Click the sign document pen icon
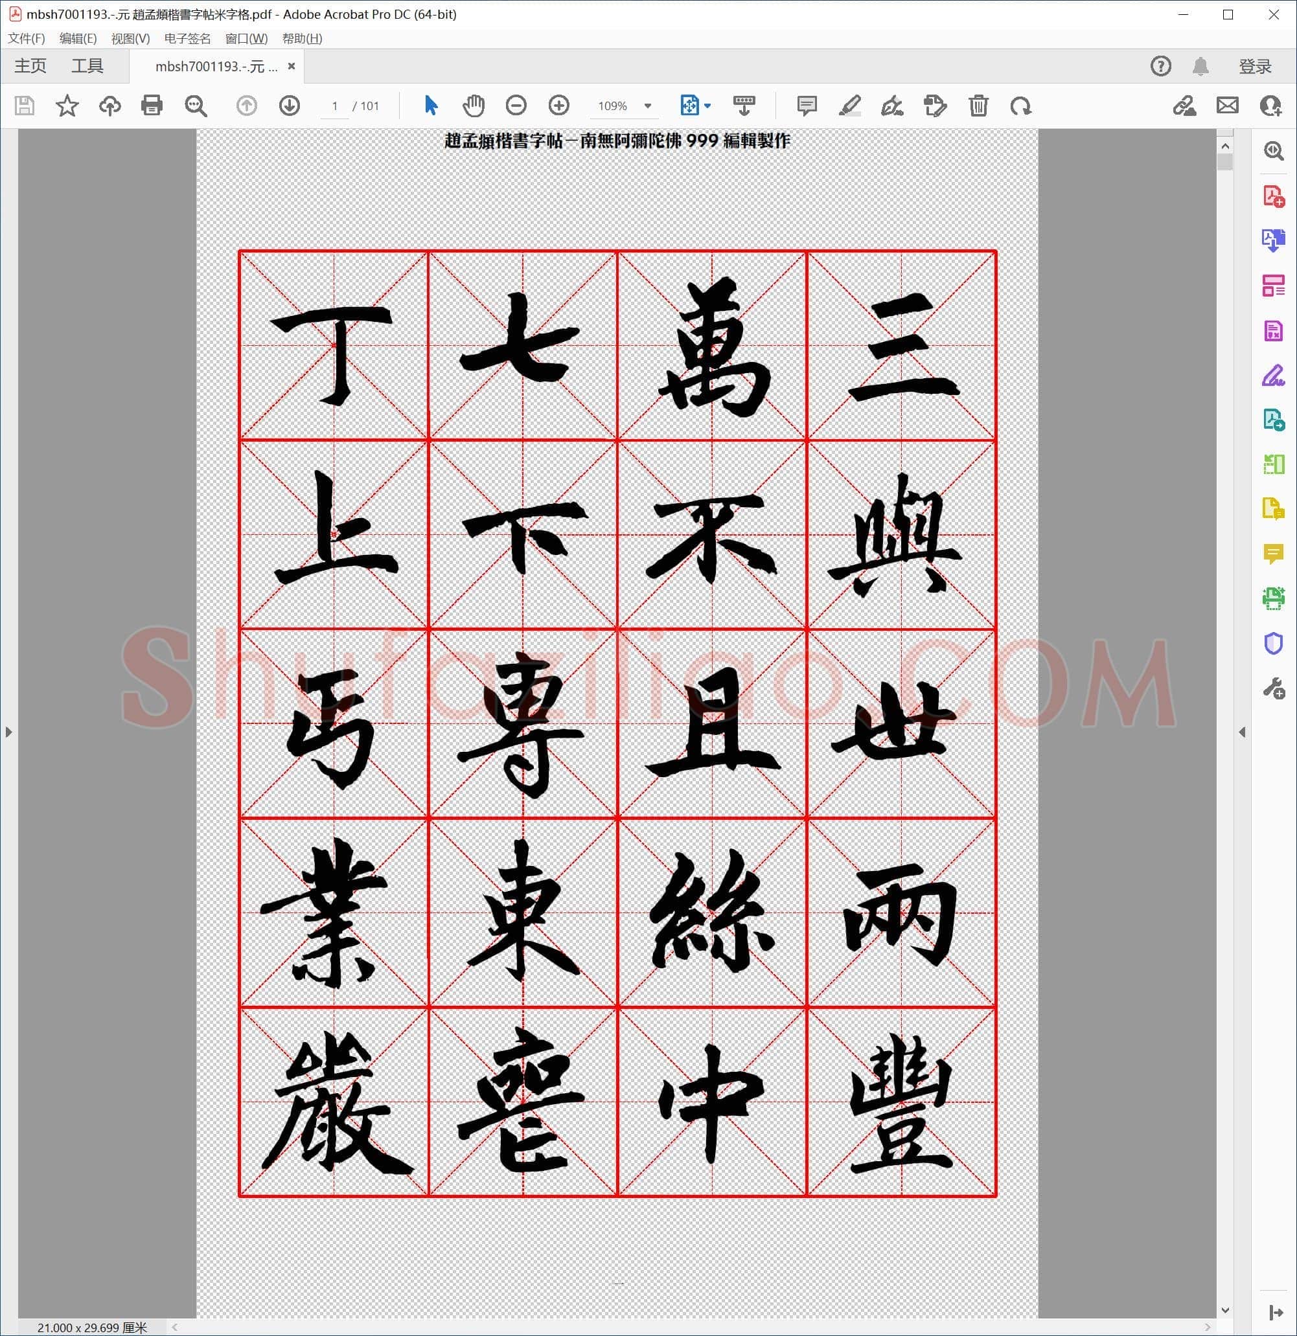 (x=892, y=106)
